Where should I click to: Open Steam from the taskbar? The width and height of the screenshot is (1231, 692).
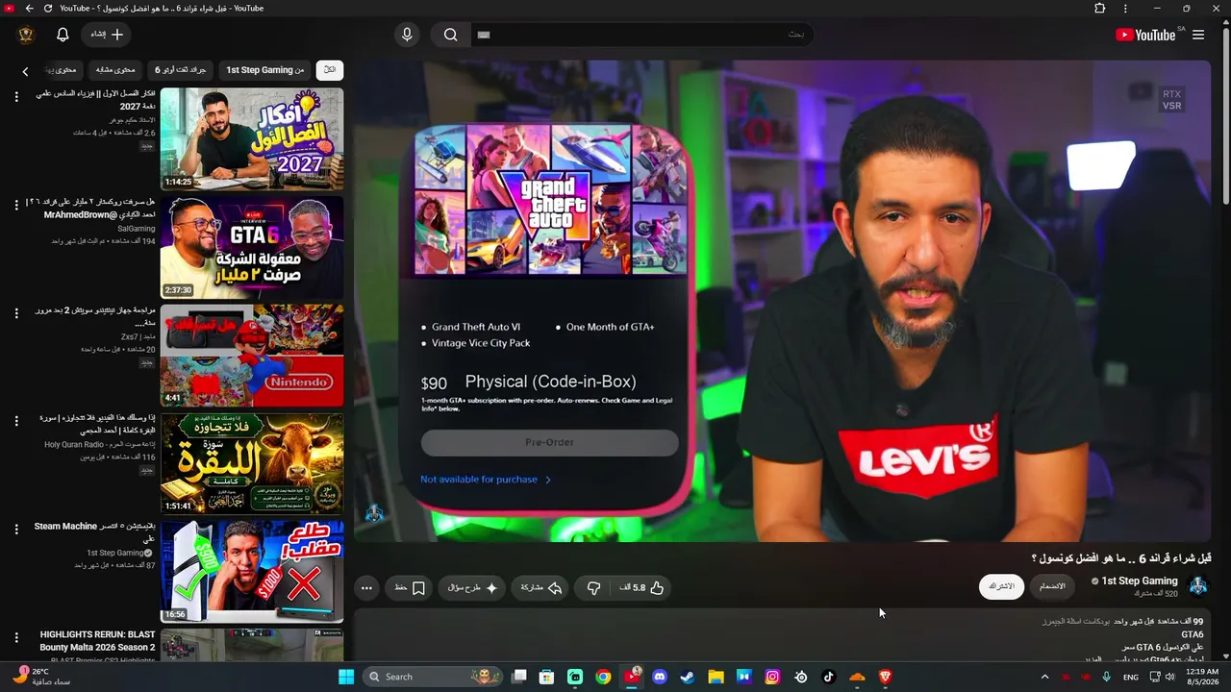pos(688,677)
